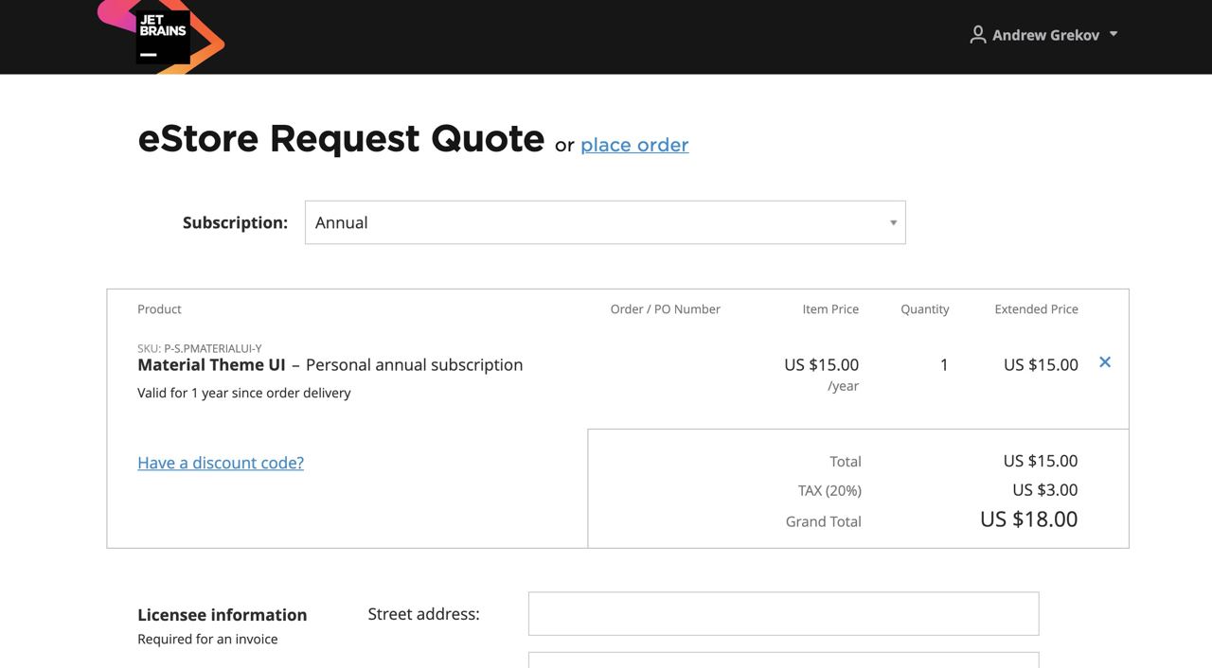Select the Material Theme UI product name
The height and width of the screenshot is (668, 1212).
211,364
